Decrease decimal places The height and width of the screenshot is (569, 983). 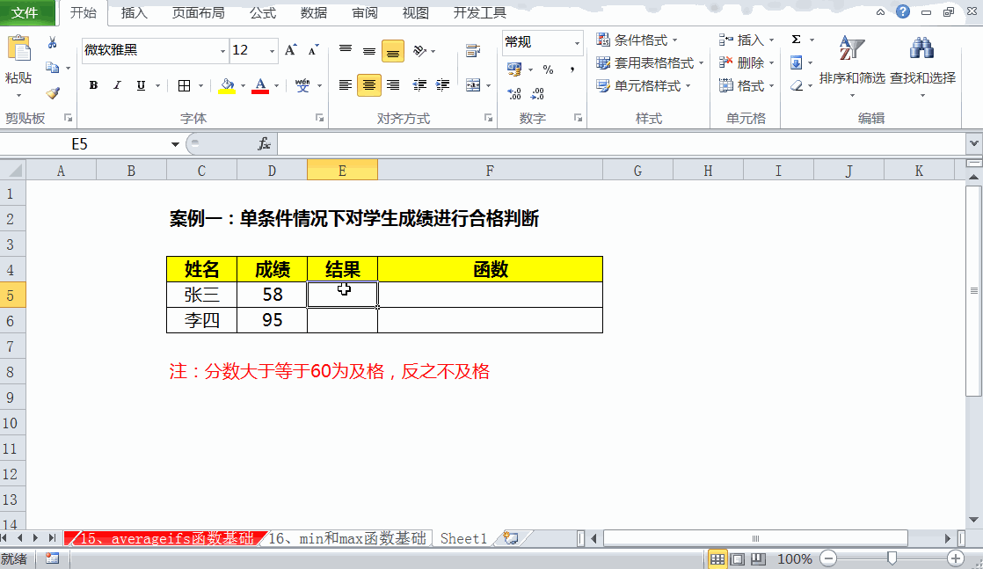coord(537,93)
